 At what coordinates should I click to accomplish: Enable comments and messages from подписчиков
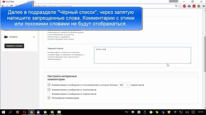click(49, 94)
